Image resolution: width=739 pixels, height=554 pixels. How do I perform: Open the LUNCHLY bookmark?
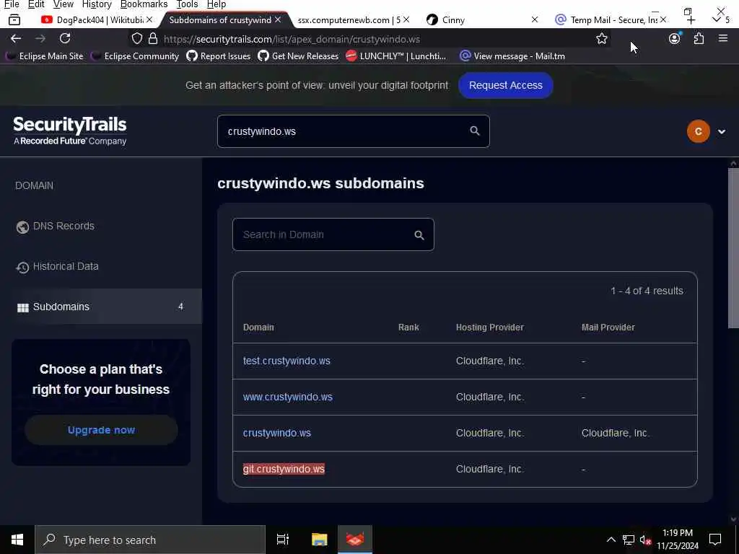pos(396,56)
